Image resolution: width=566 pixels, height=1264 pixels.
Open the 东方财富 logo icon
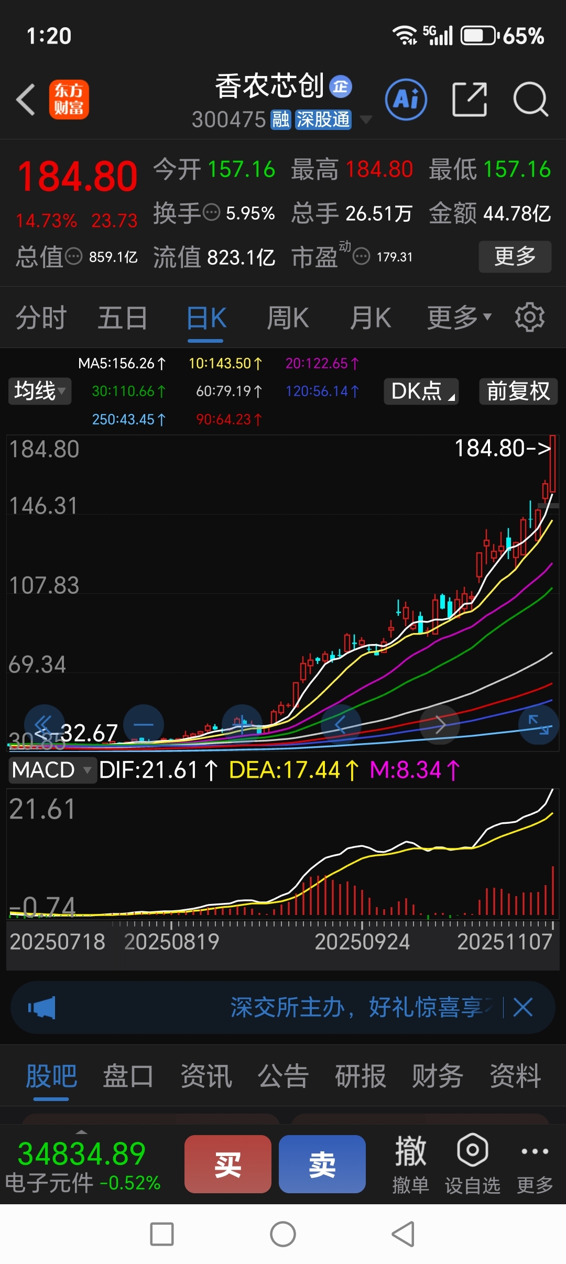[69, 100]
